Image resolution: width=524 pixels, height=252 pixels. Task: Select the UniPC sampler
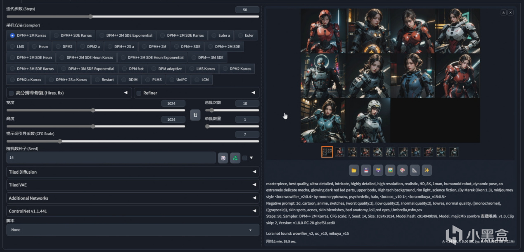(178, 80)
